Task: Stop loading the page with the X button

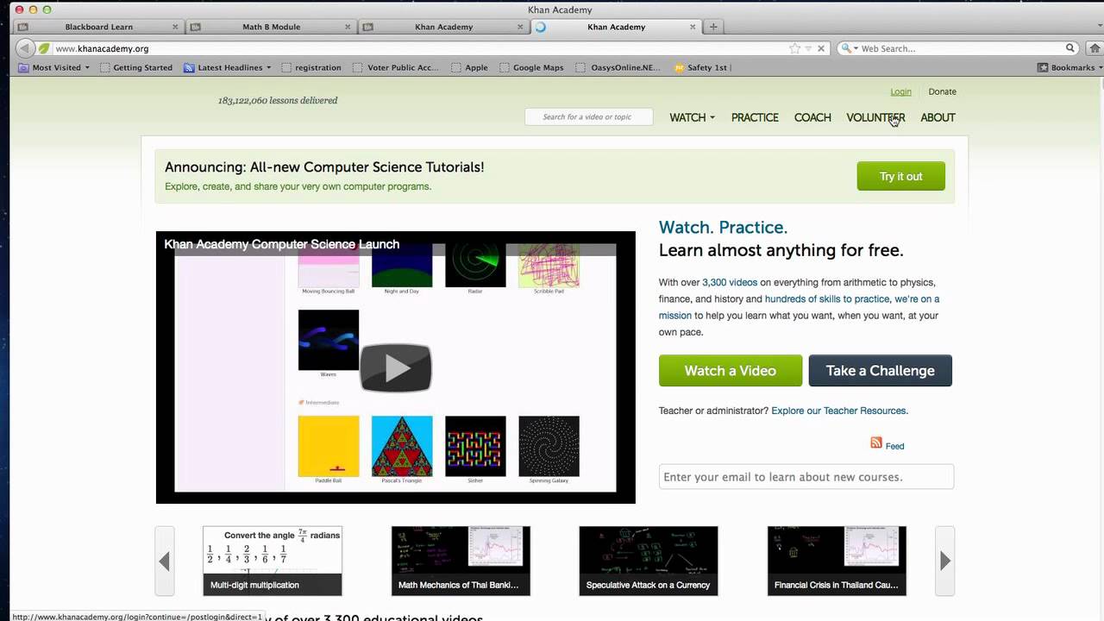Action: (x=821, y=48)
